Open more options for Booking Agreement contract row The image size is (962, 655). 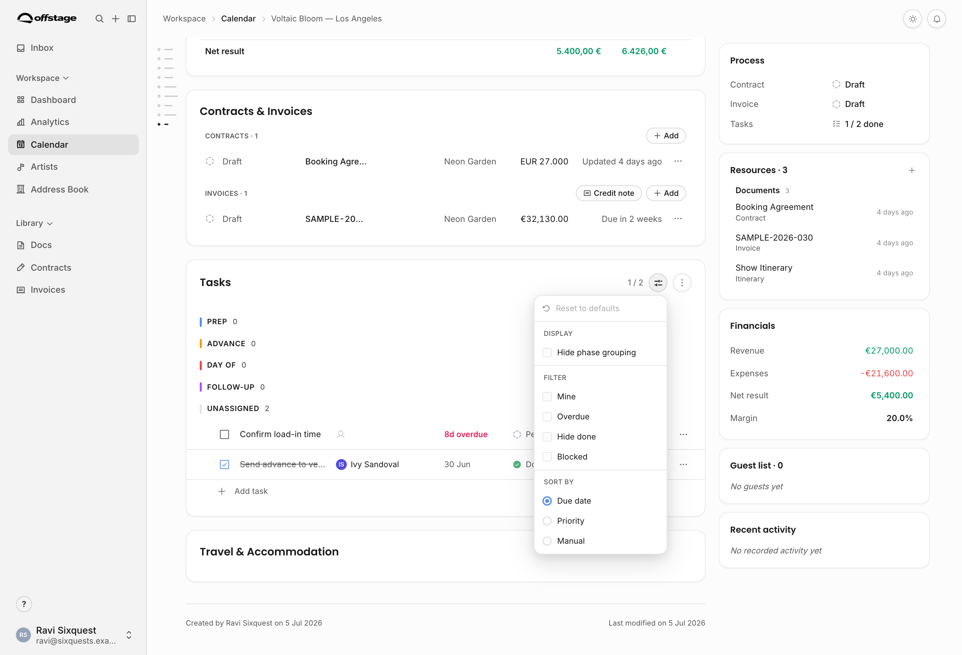[x=678, y=161]
